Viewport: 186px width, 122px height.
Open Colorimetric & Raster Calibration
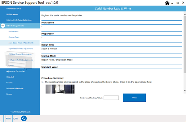(x=19, y=20)
